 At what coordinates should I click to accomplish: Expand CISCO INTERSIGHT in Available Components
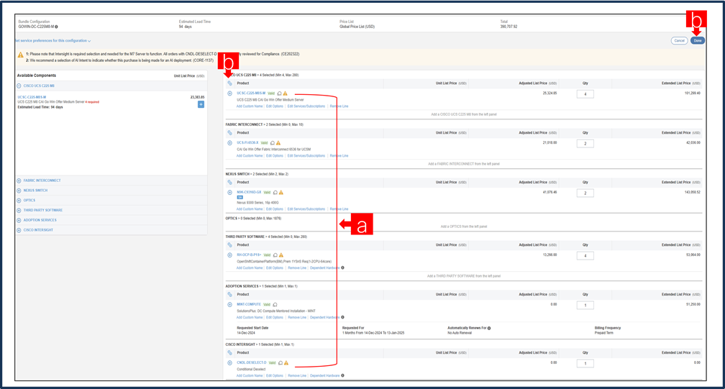tap(19, 230)
